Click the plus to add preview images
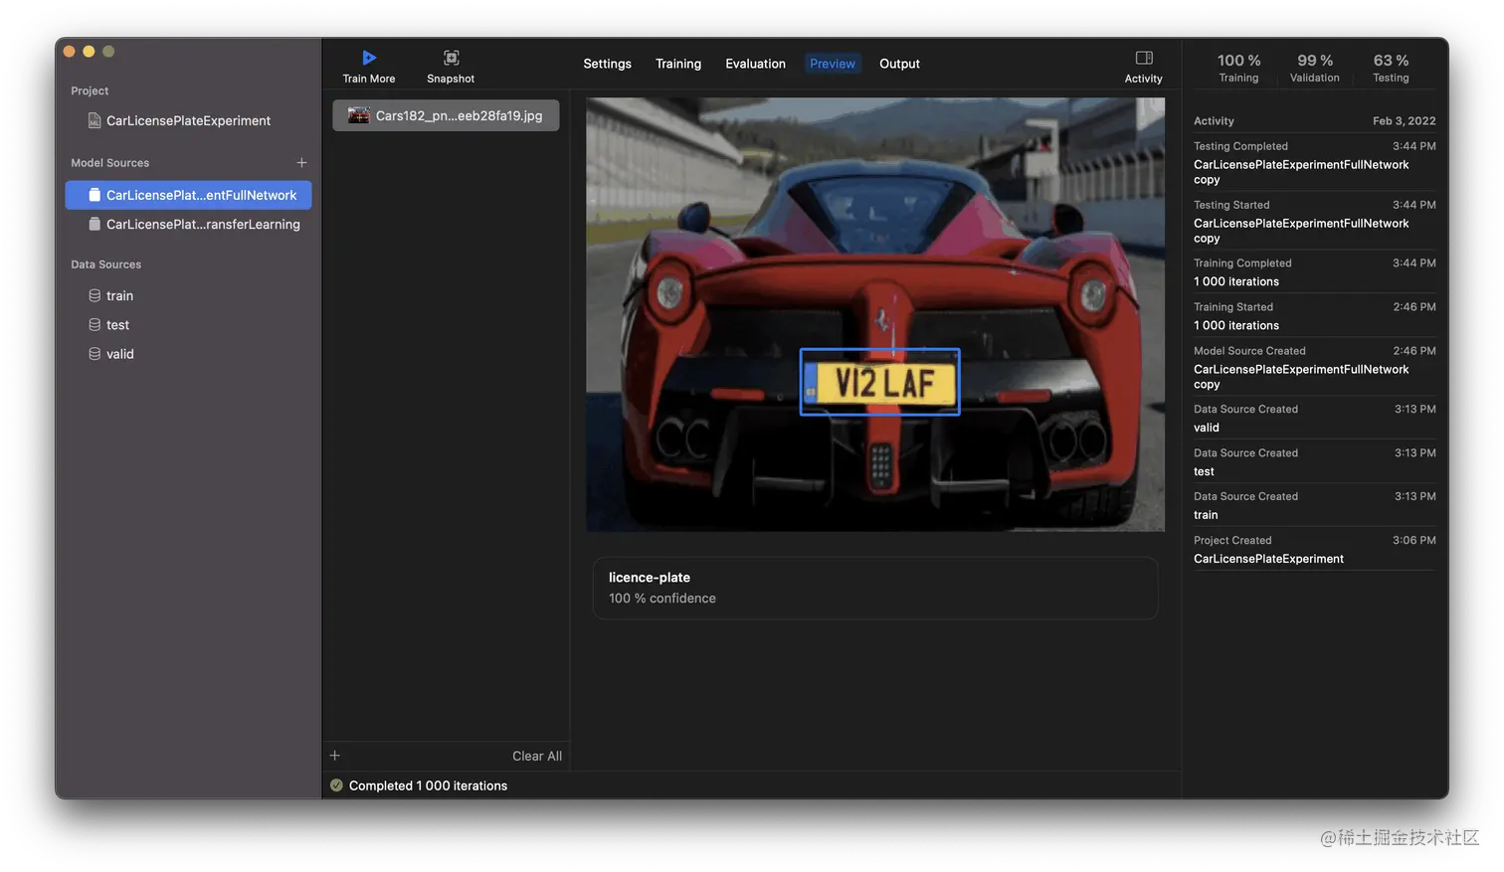The image size is (1504, 872). 334,756
